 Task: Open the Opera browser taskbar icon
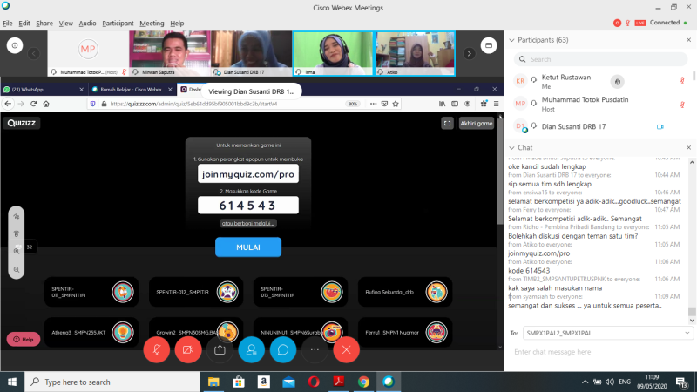click(x=314, y=382)
